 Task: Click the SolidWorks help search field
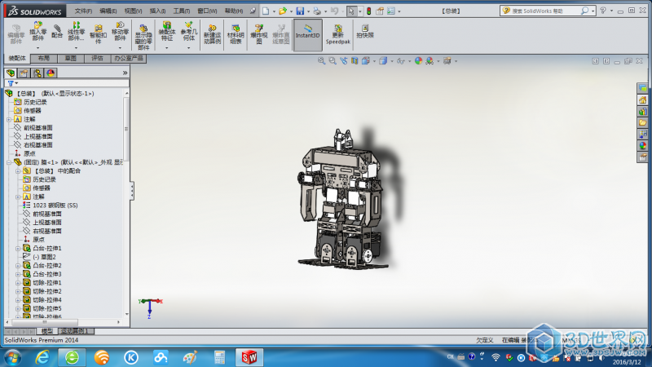pyautogui.click(x=546, y=11)
